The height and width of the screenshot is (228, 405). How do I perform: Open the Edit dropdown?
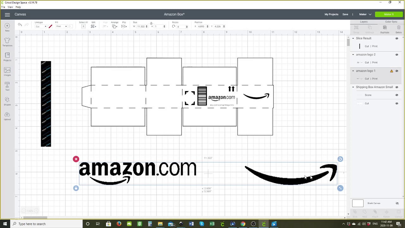pos(93,26)
